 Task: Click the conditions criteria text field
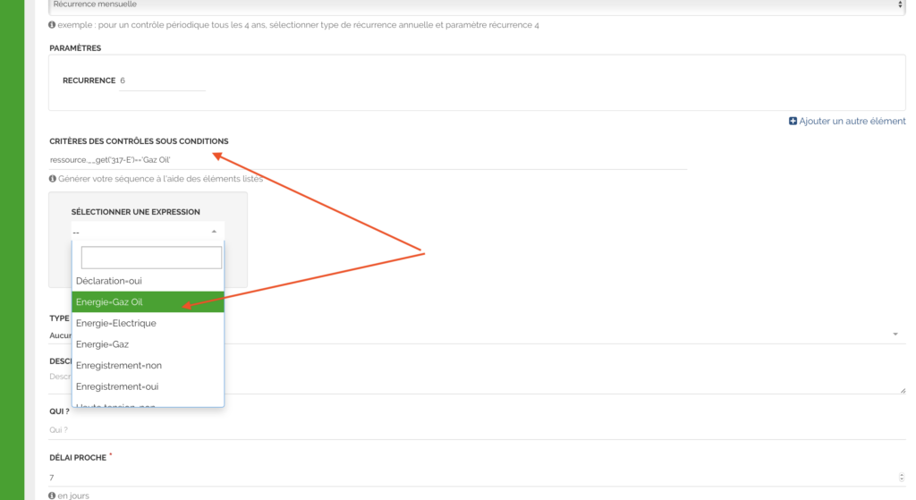[367, 159]
